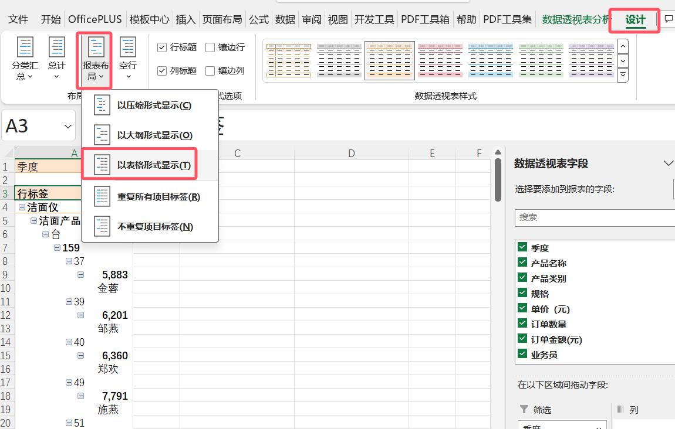
Task: Open the 空行 blank rows dropdown
Action: coord(128,59)
